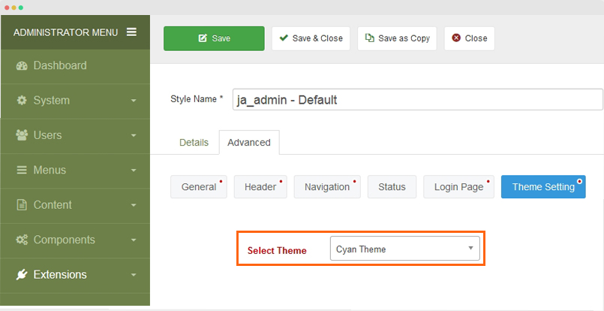Toggle the hamburger menu icon beside Administrator Menu
The image size is (604, 311).
coord(131,32)
